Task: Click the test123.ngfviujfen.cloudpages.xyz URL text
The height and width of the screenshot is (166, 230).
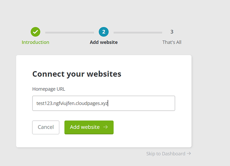Action: [x=72, y=103]
